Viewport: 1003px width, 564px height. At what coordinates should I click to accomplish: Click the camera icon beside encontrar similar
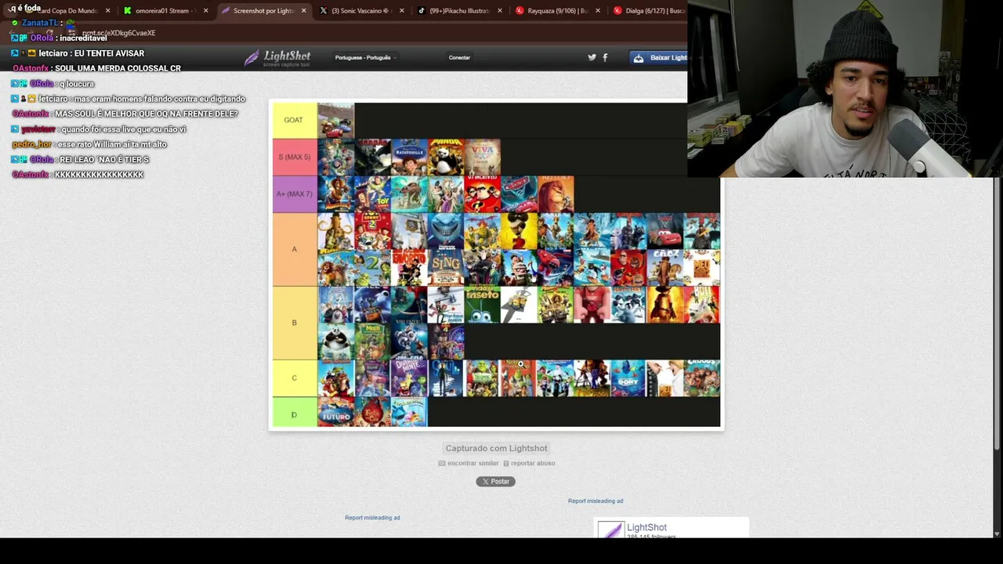tap(442, 464)
